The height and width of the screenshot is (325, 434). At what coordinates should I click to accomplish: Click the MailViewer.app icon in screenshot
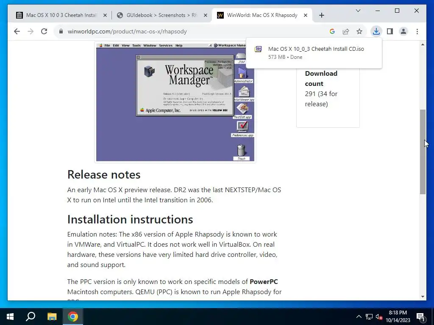(x=244, y=94)
